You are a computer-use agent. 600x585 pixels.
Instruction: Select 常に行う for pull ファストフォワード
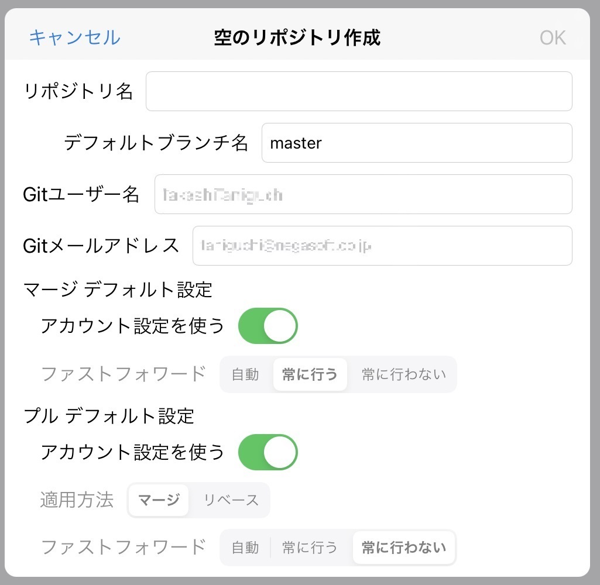point(310,547)
